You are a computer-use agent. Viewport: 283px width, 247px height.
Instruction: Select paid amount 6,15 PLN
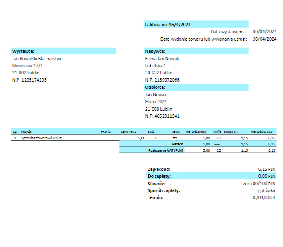click(x=267, y=169)
